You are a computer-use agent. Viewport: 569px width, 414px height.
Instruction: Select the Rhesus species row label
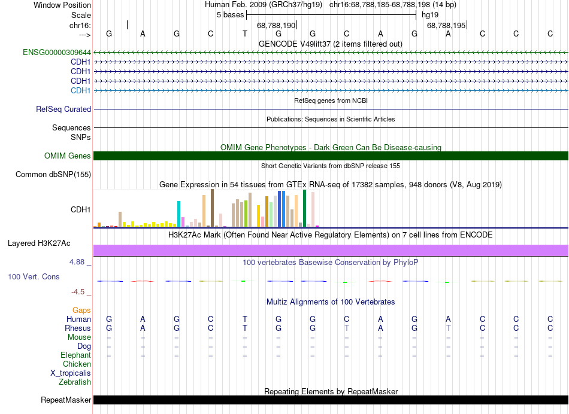point(78,328)
